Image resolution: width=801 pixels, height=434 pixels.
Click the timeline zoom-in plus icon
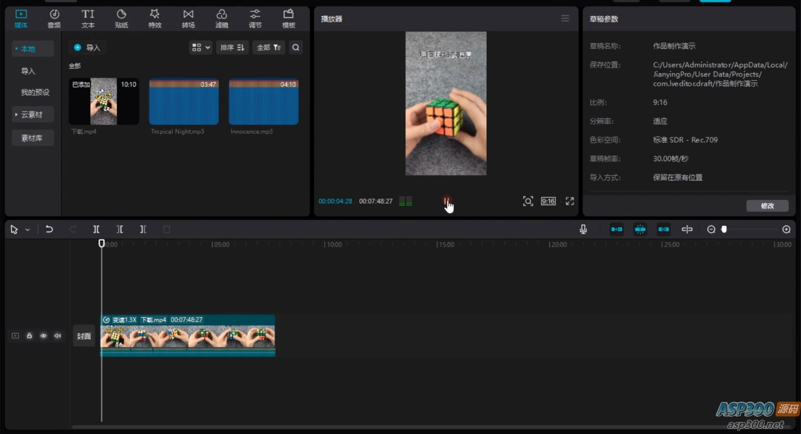[786, 230]
